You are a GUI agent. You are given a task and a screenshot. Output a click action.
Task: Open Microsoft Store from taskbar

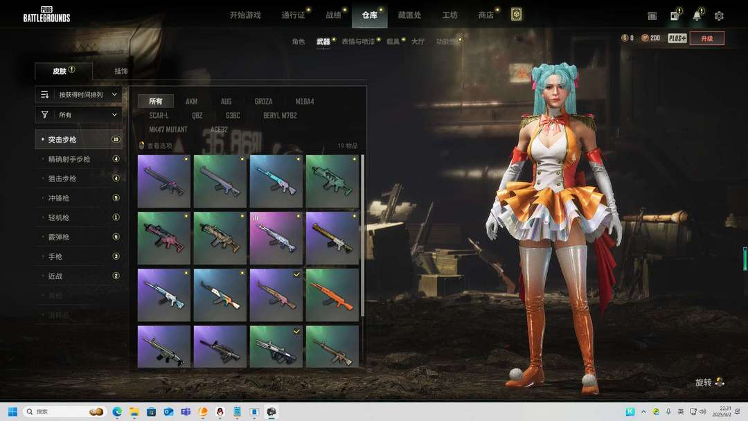(151, 411)
